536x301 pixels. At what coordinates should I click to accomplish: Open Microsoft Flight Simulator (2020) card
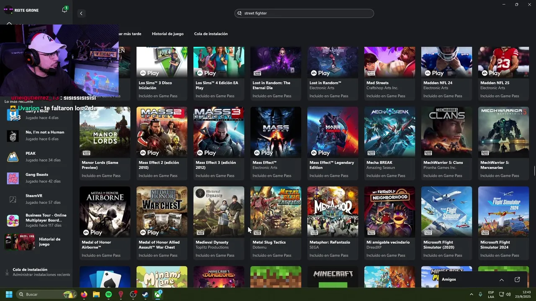446,223
